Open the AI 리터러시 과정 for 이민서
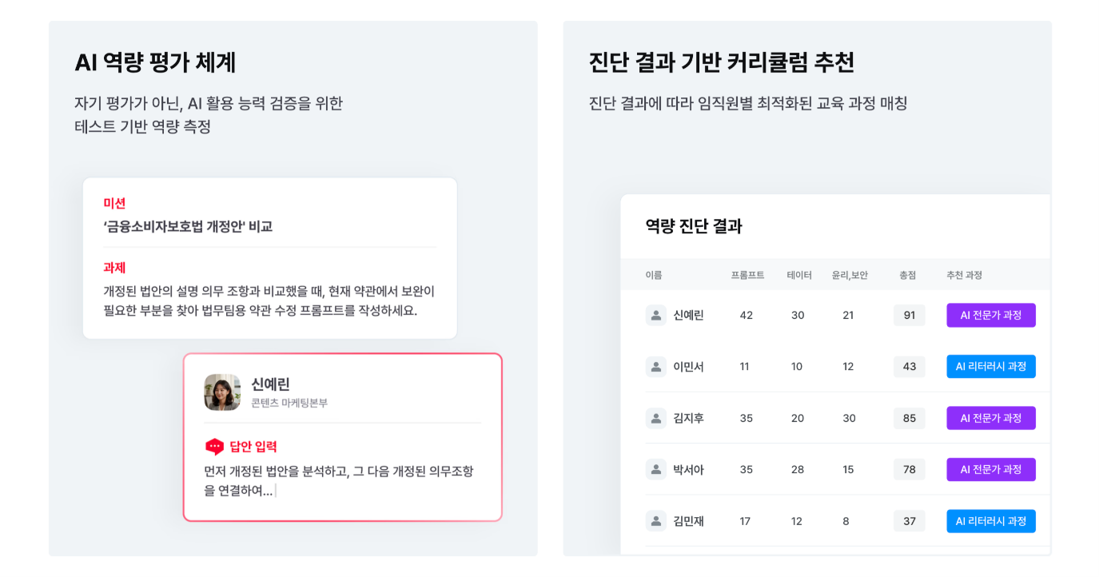The width and height of the screenshot is (1099, 577). click(x=991, y=366)
